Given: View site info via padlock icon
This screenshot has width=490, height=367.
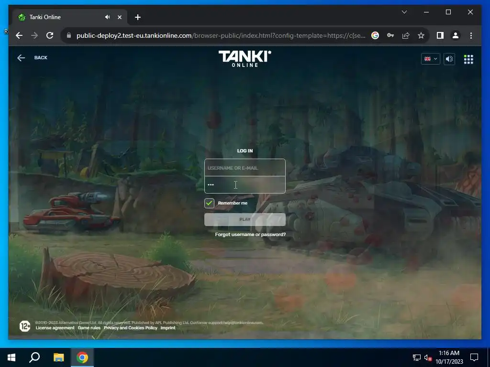Looking at the screenshot, I should 69,35.
